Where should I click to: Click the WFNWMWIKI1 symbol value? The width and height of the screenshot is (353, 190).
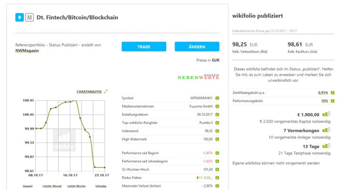tap(201, 98)
